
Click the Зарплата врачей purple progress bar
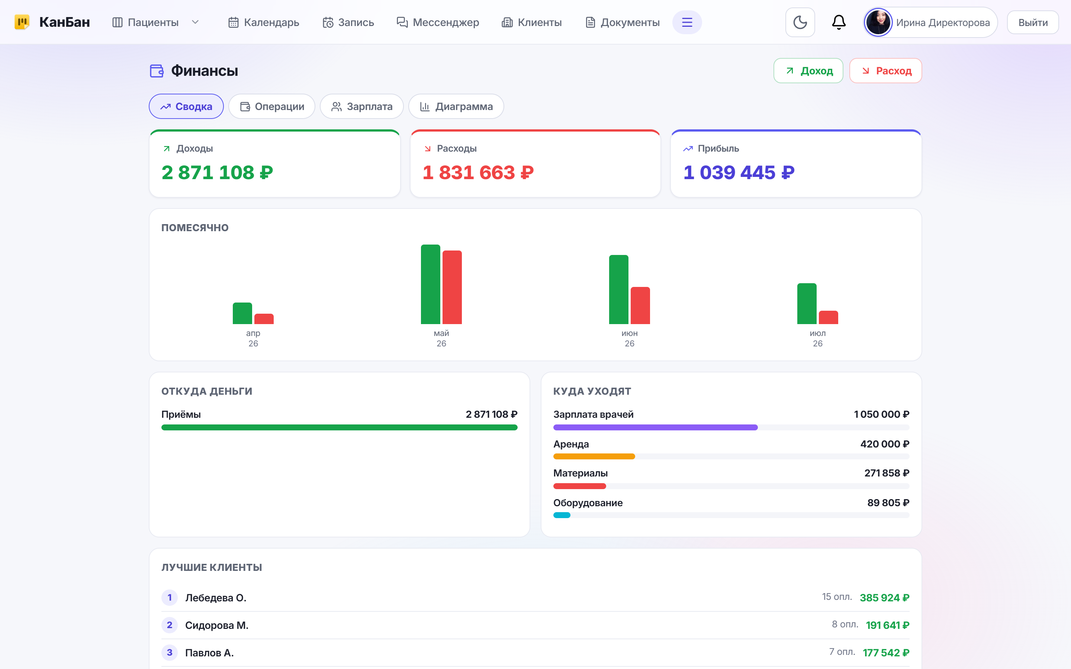(656, 427)
